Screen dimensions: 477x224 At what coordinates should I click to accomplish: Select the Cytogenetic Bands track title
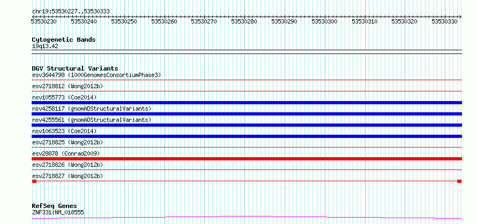click(64, 40)
